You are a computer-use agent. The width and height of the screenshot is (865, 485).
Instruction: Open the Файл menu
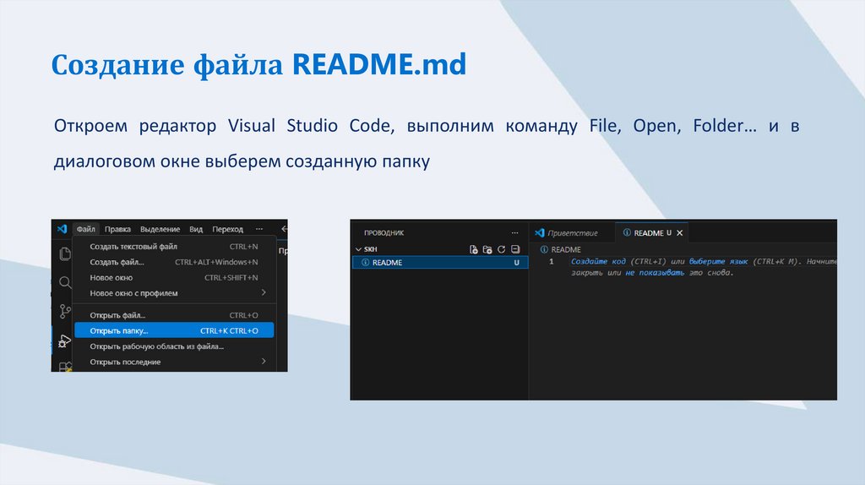(85, 229)
